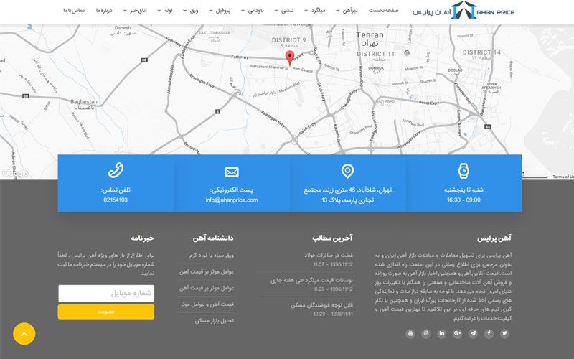Expand the نبشی dropdown menu
Image resolution: width=574 pixels, height=359 pixels.
coord(284,11)
